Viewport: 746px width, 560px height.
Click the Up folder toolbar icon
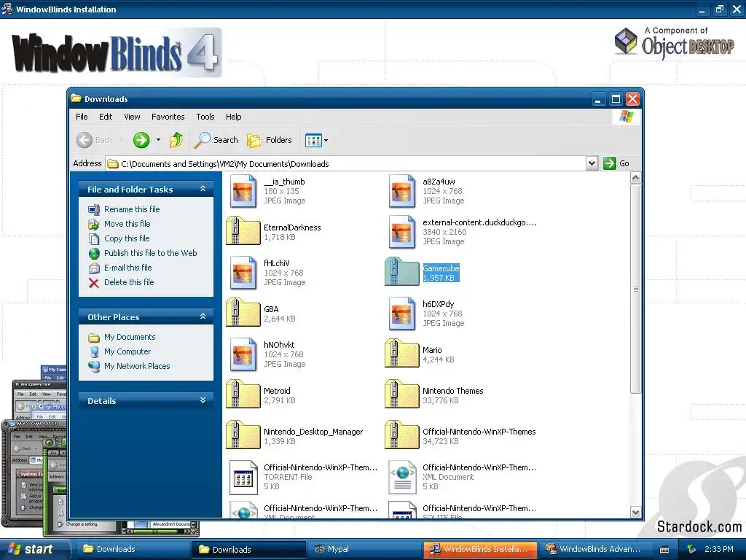tap(176, 140)
